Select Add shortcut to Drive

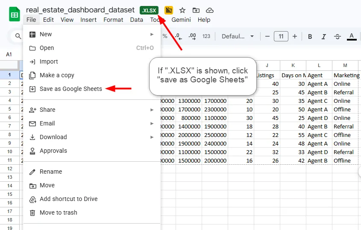91,199
